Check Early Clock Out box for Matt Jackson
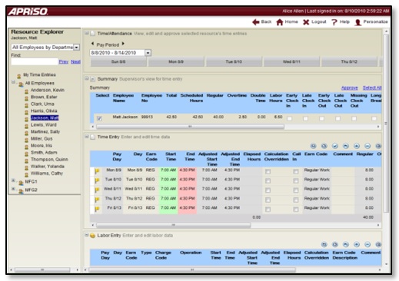The height and width of the screenshot is (281, 399). click(x=321, y=118)
